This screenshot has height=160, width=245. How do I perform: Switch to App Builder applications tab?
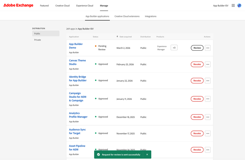pos(97,16)
